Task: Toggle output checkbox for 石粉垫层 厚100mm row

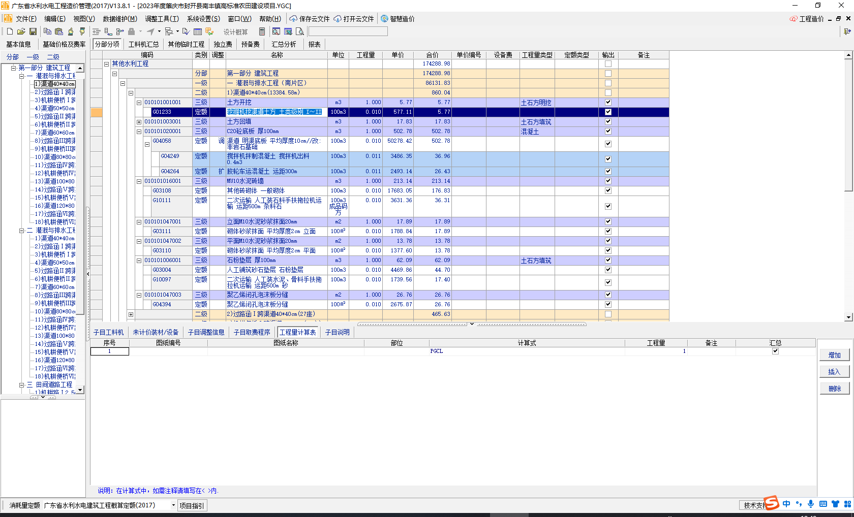Action: pyautogui.click(x=608, y=260)
